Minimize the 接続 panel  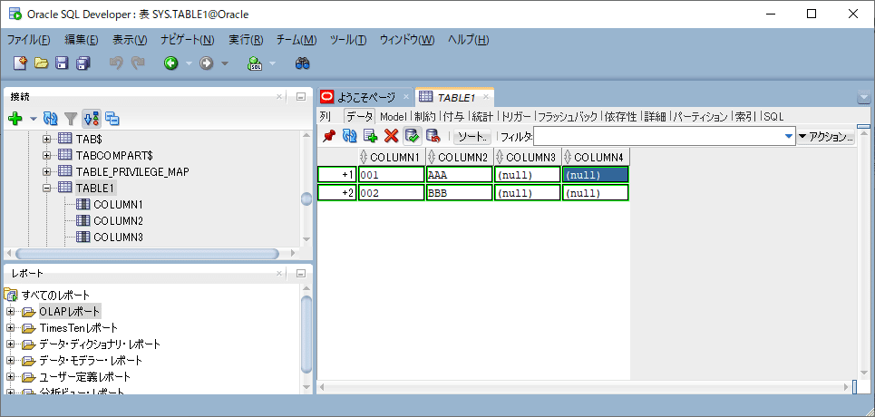301,97
